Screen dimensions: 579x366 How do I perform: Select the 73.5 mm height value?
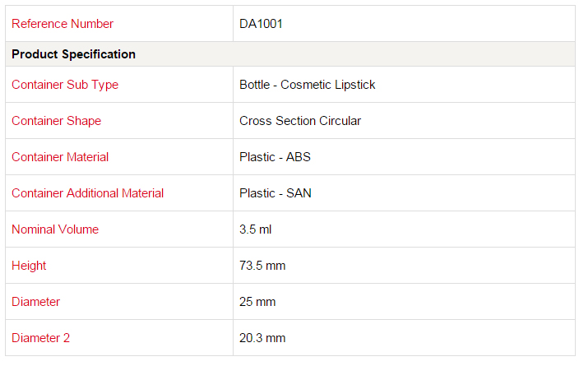(262, 266)
